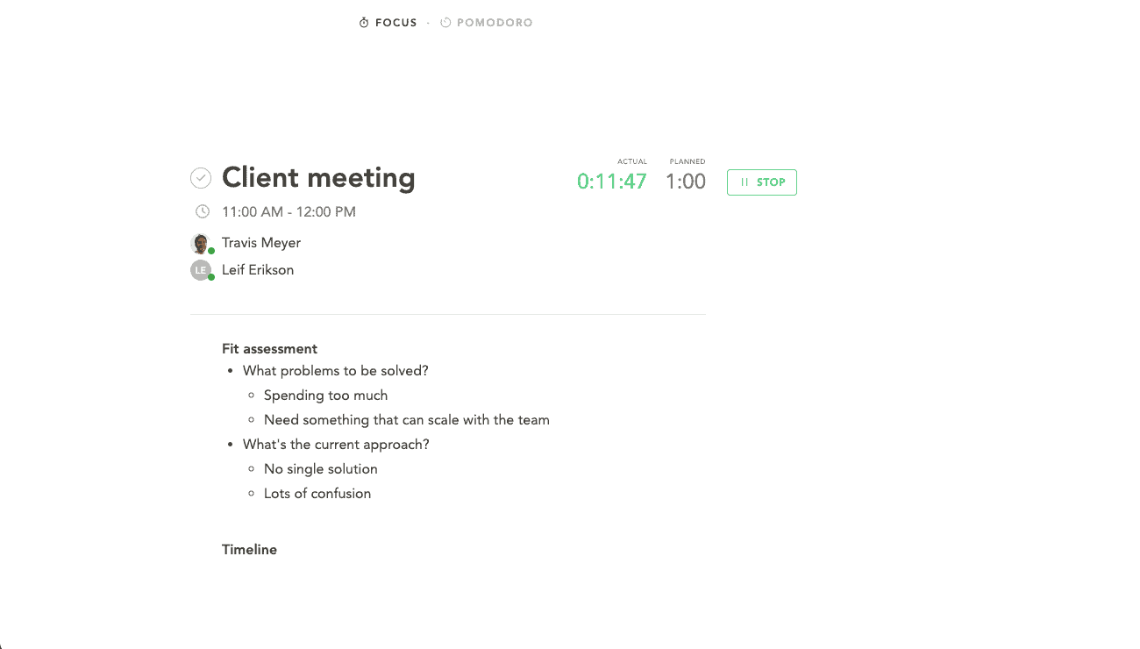Click the stopwatch icon next to FOCUS
The height and width of the screenshot is (649, 1140).
coord(364,22)
